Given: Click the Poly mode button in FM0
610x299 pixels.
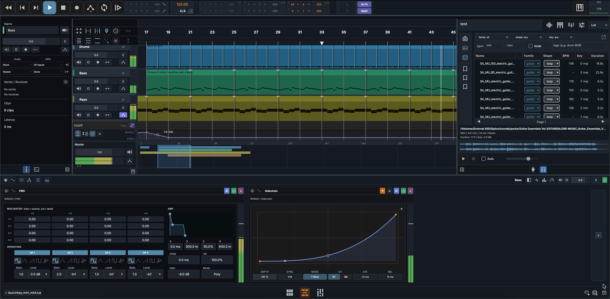Looking at the screenshot, I should click(x=217, y=274).
